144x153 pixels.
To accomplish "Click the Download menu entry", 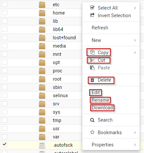I will (x=102, y=108).
